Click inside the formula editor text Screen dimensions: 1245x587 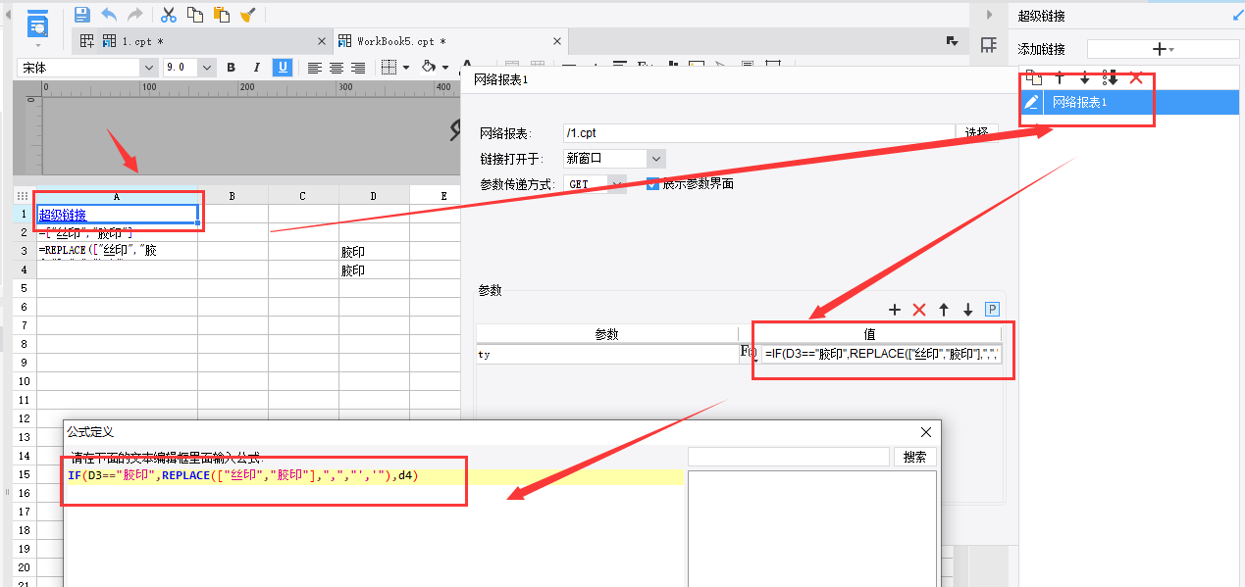pyautogui.click(x=243, y=476)
